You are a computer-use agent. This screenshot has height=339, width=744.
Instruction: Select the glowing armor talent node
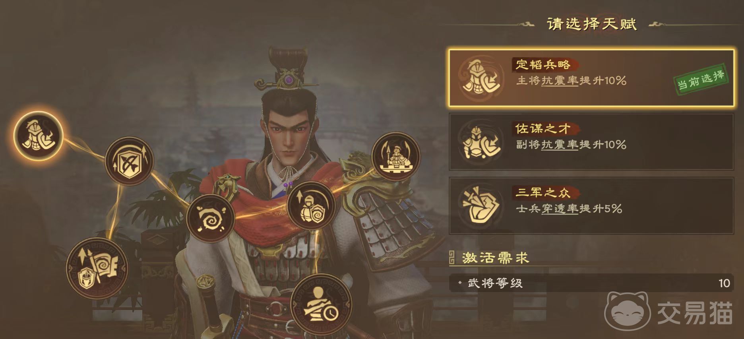(x=38, y=135)
